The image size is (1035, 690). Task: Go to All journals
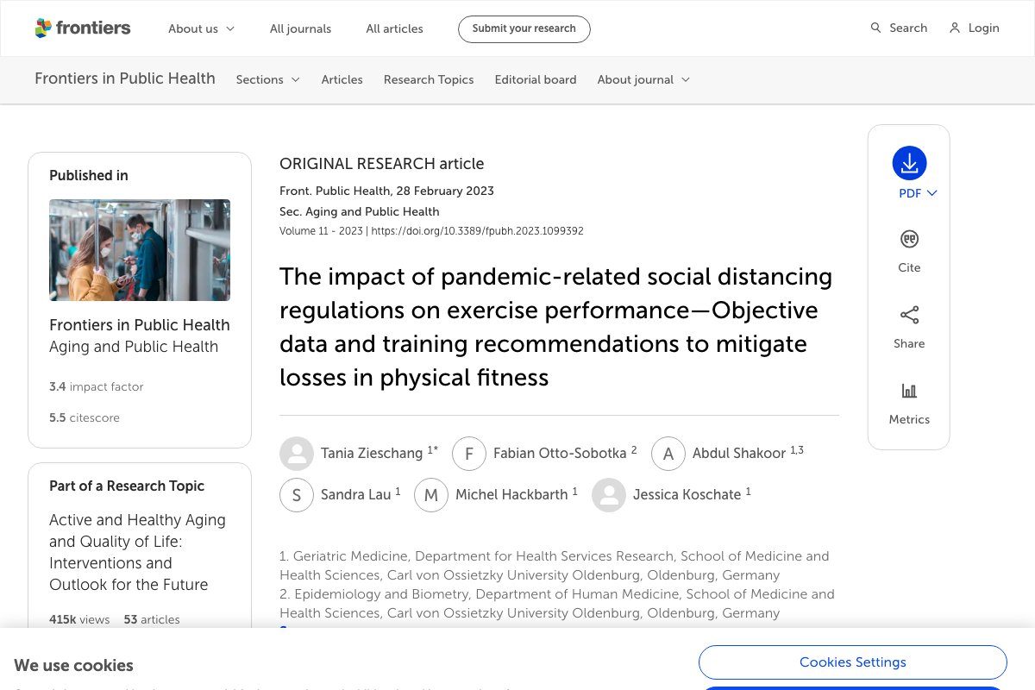(x=300, y=28)
